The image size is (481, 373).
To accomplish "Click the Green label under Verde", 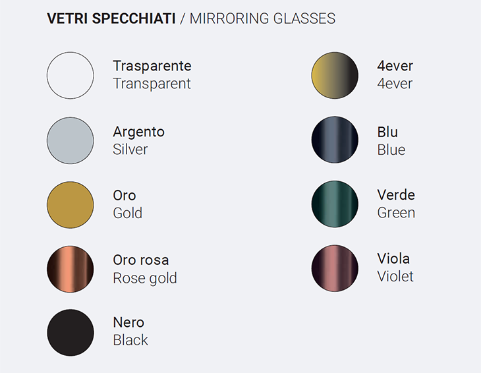I will [396, 213].
